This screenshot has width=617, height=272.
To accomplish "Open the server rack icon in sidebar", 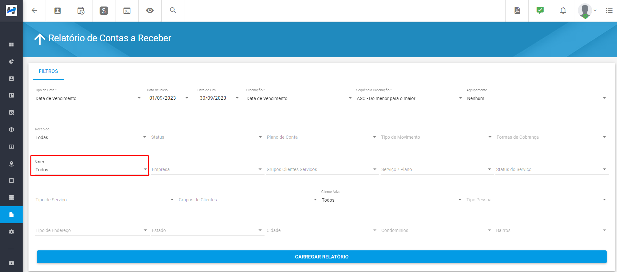I will coord(11,198).
